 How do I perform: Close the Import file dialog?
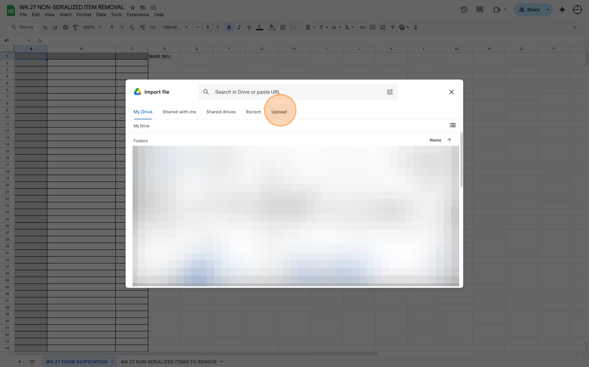coord(451,92)
